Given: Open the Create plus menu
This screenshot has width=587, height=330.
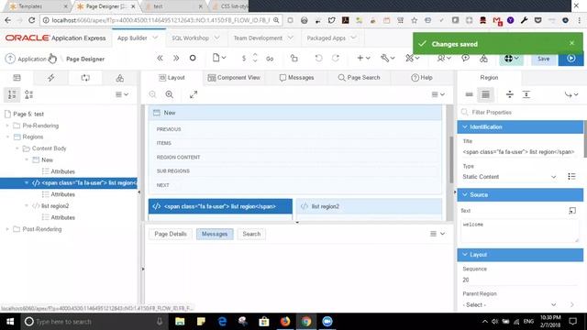Looking at the screenshot, I should tap(363, 58).
